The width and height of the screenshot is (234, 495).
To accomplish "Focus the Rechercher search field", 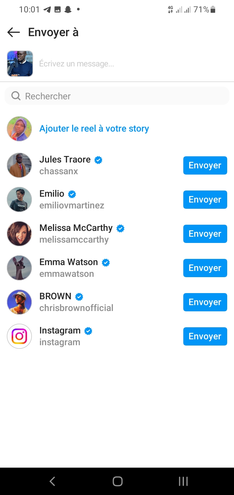I will (123, 96).
